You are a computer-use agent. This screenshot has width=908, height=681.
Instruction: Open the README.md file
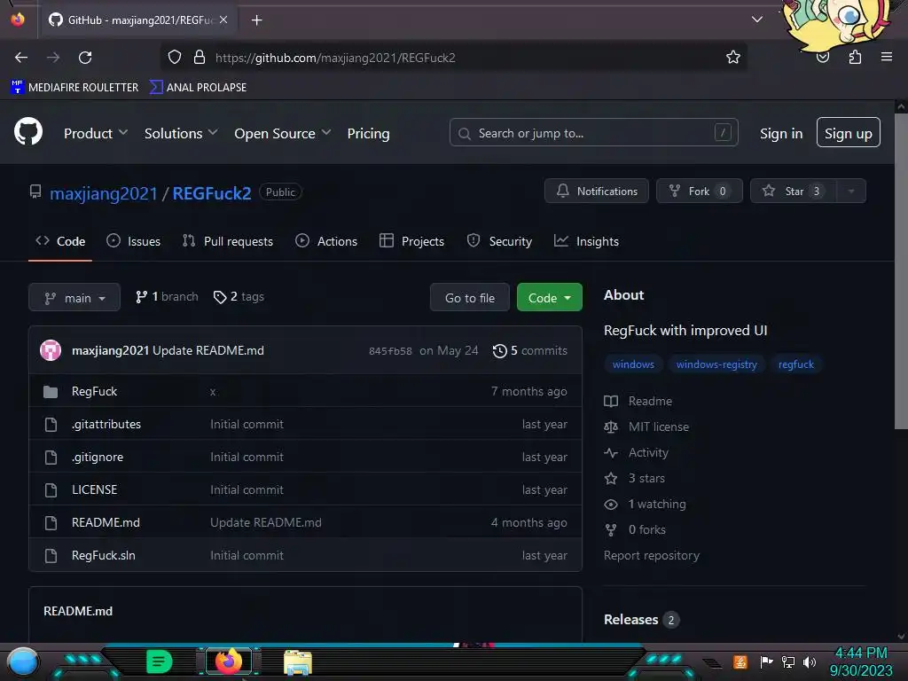tap(106, 523)
